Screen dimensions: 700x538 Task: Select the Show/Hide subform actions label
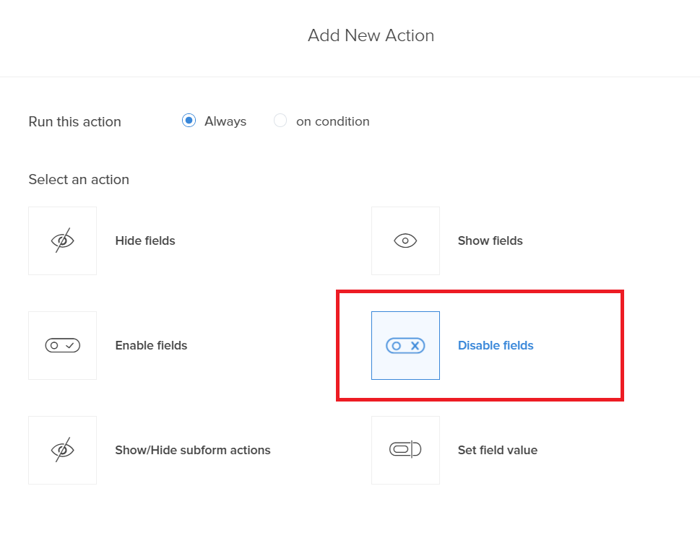(193, 450)
